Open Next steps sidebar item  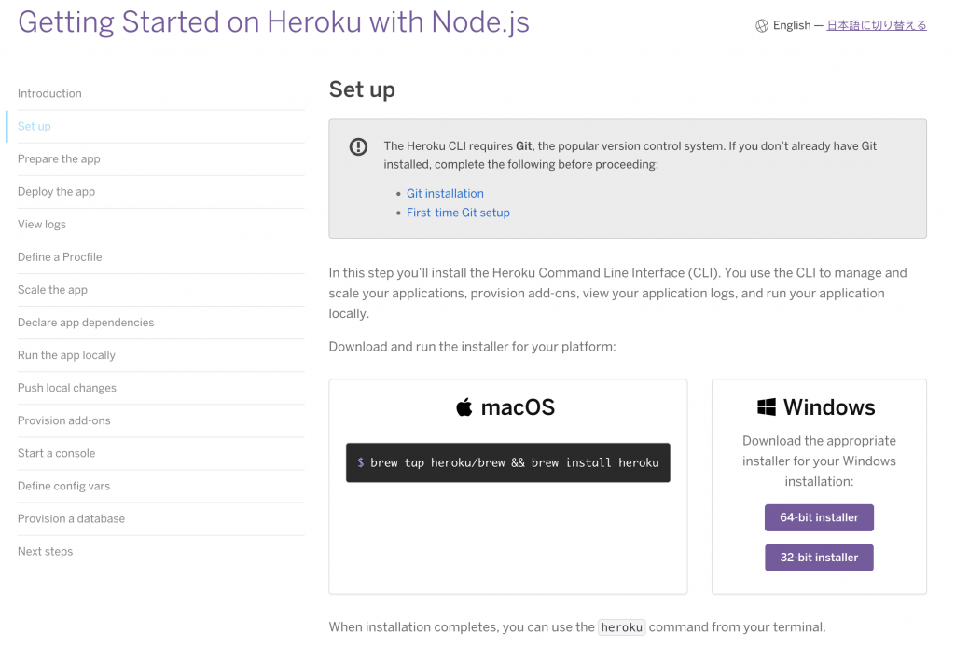coord(45,552)
